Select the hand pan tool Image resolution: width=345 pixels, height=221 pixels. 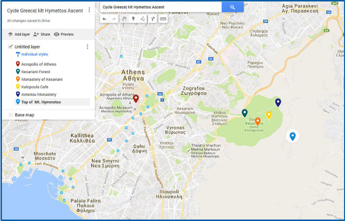coord(124,19)
